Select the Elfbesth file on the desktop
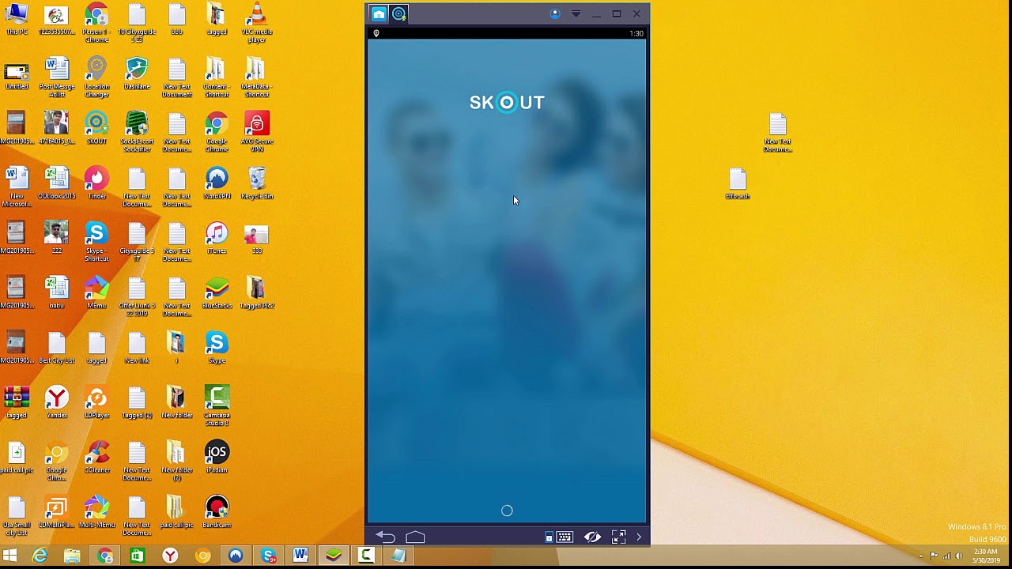 tap(738, 183)
